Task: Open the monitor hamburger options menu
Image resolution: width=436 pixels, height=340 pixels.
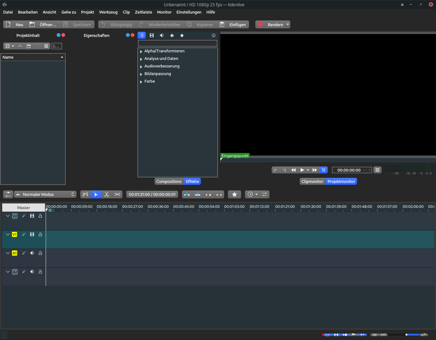Action: pos(377,170)
